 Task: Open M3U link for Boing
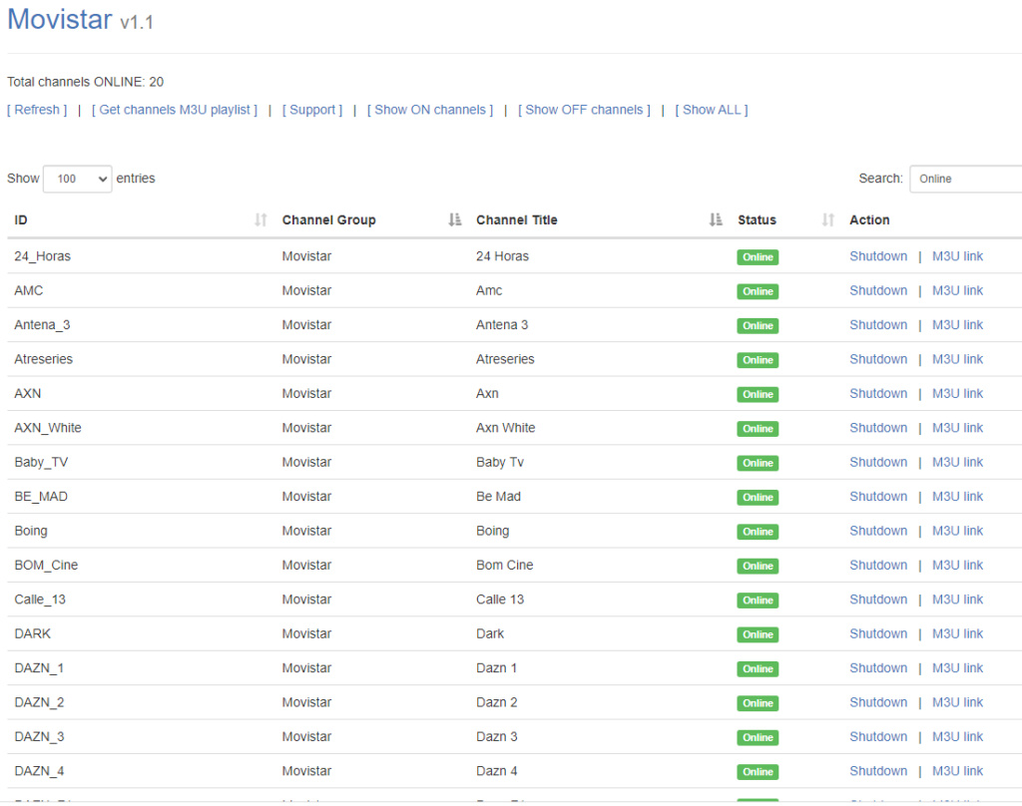957,531
